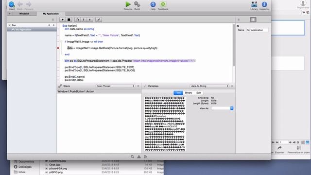Click the 'ps.Bind(1,data)' code line
Image resolution: width=311 pixels, height=175 pixels.
tap(74, 80)
